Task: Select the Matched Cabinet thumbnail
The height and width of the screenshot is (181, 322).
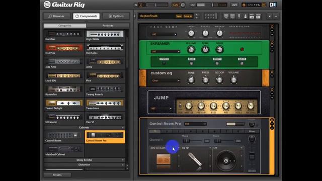Action: click(64, 151)
